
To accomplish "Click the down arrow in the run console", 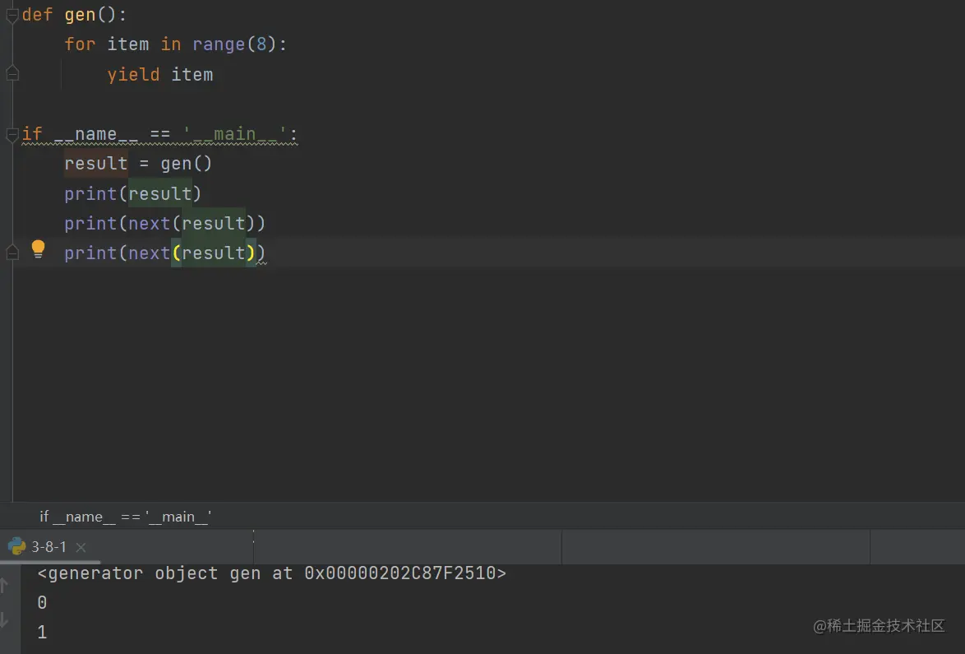I will [4, 619].
